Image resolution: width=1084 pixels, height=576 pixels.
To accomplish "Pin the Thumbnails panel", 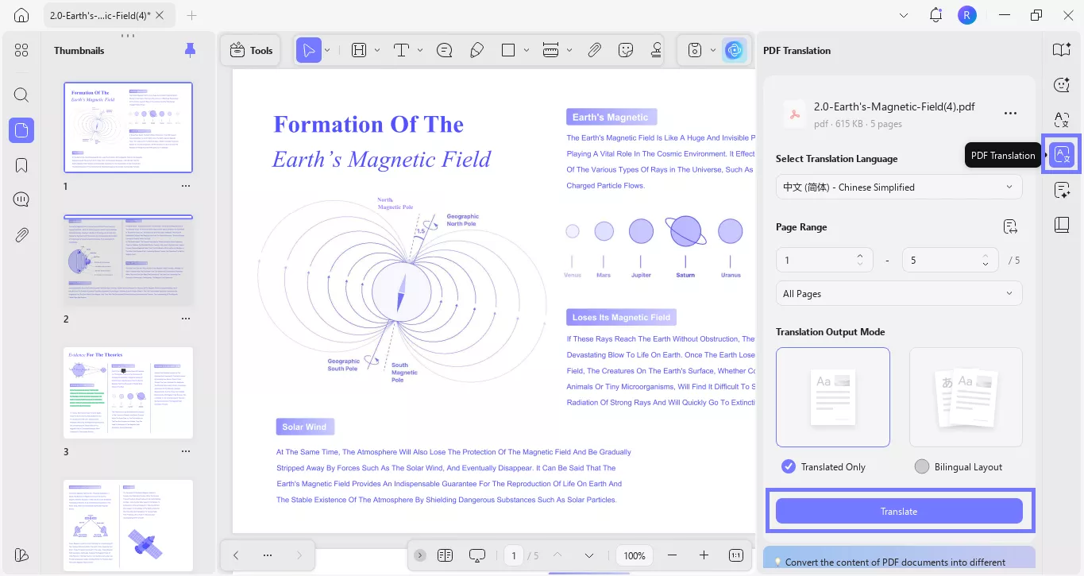I will point(190,50).
